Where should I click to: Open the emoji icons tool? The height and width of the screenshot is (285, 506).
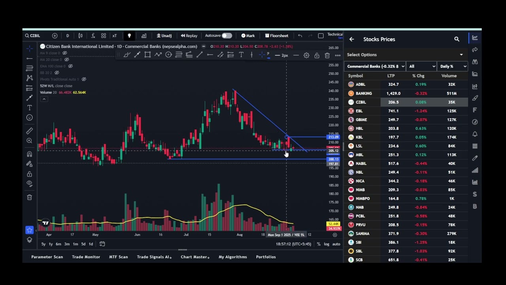pyautogui.click(x=30, y=118)
